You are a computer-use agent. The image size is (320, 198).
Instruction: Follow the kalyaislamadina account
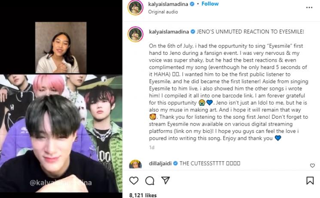(210, 4)
